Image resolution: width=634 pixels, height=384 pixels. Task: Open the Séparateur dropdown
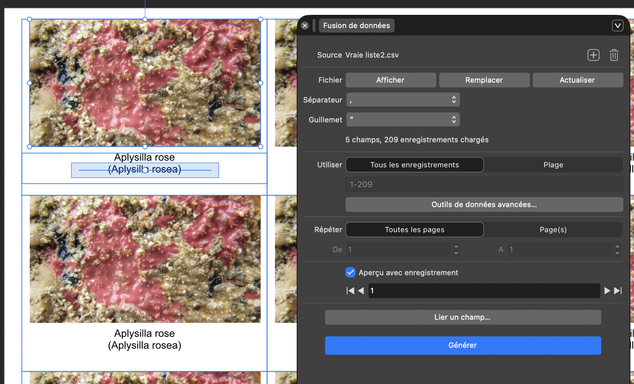pyautogui.click(x=403, y=100)
